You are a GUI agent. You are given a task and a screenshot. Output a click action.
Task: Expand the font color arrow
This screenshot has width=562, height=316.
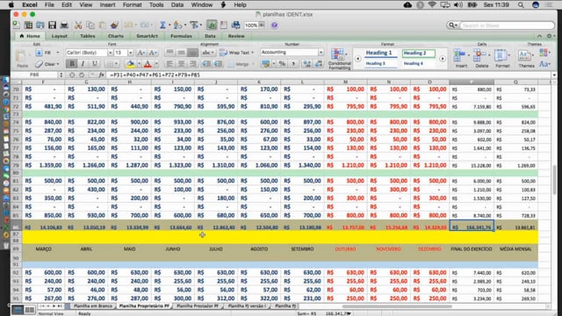coord(156,64)
